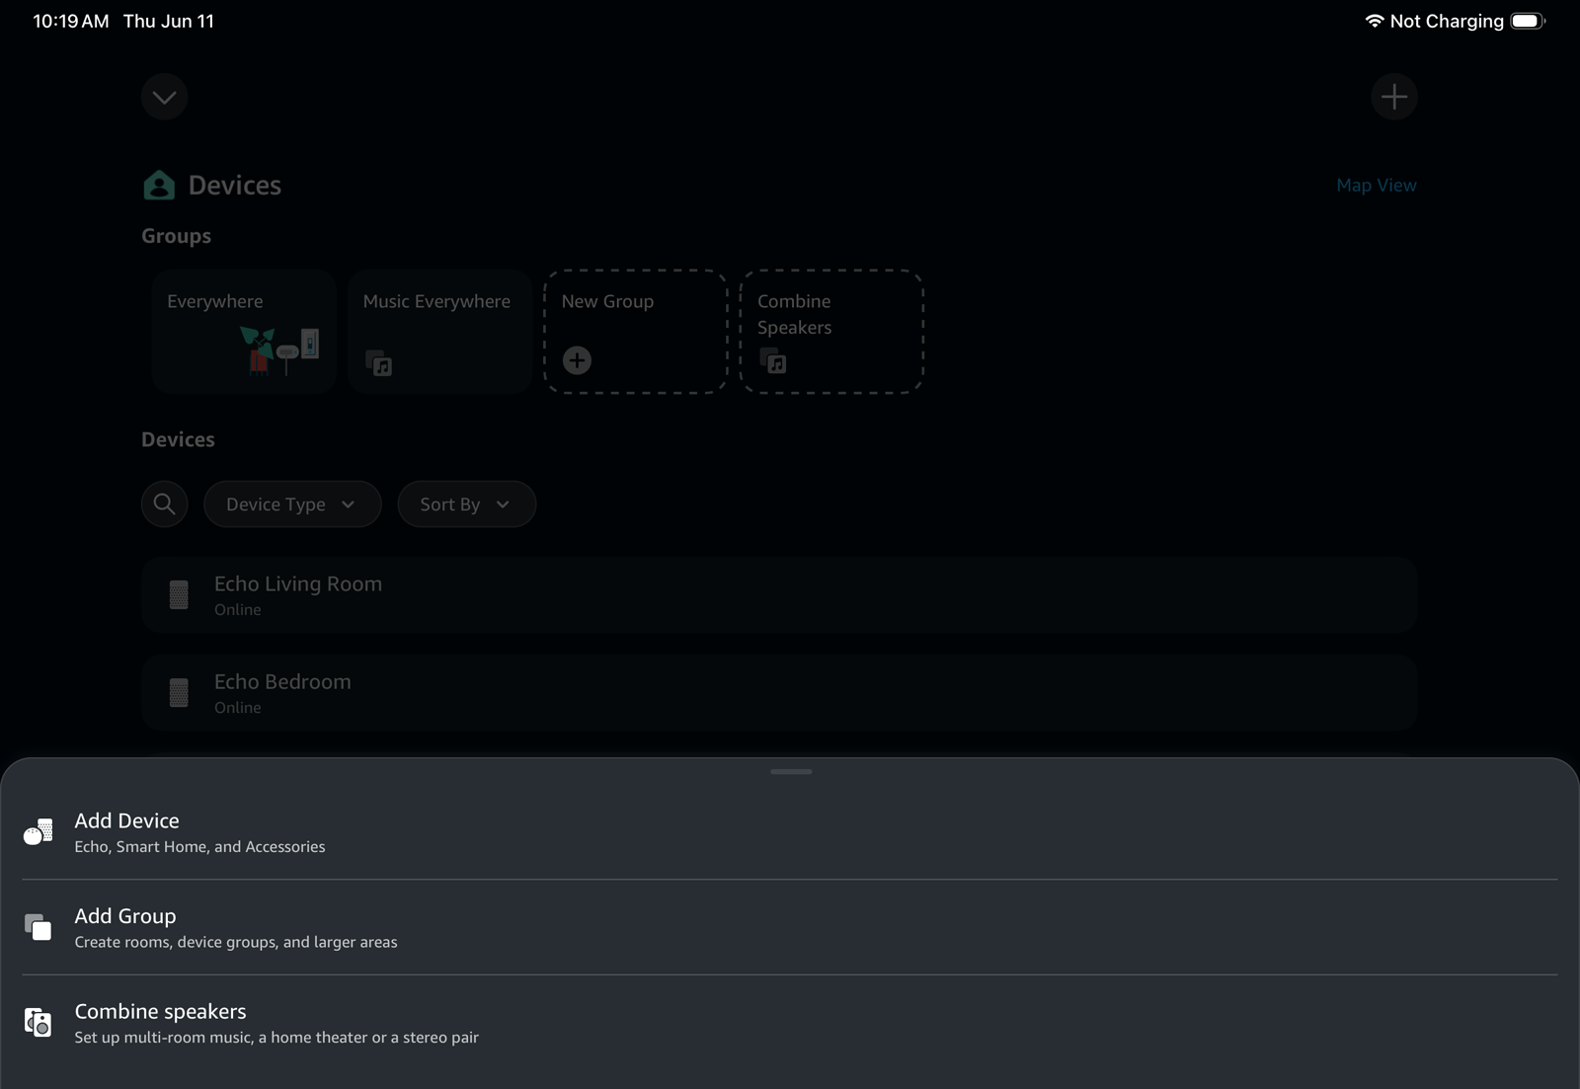1580x1089 pixels.
Task: Tap the Everywhere group illustration
Action: (x=279, y=350)
